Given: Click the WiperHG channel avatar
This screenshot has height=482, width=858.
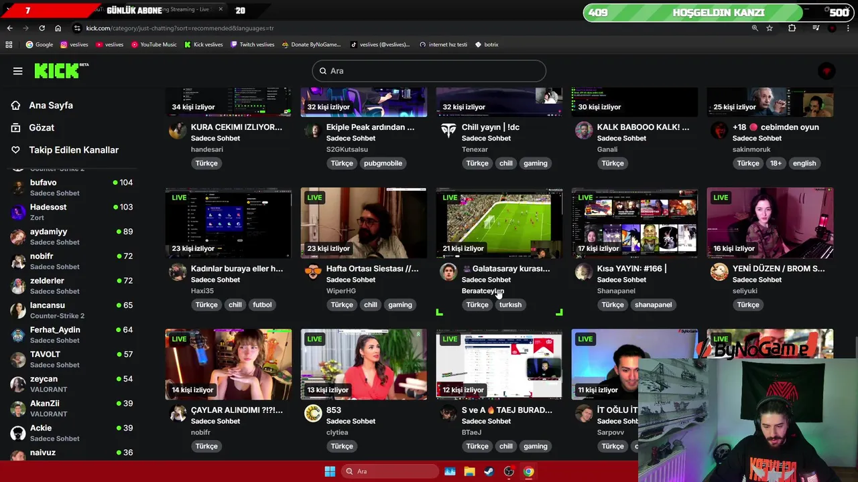Looking at the screenshot, I should (313, 272).
